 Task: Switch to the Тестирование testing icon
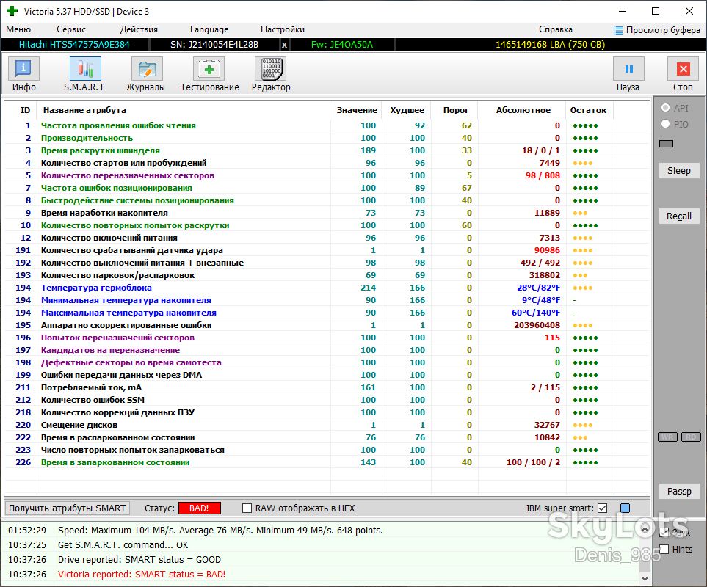pyautogui.click(x=209, y=70)
